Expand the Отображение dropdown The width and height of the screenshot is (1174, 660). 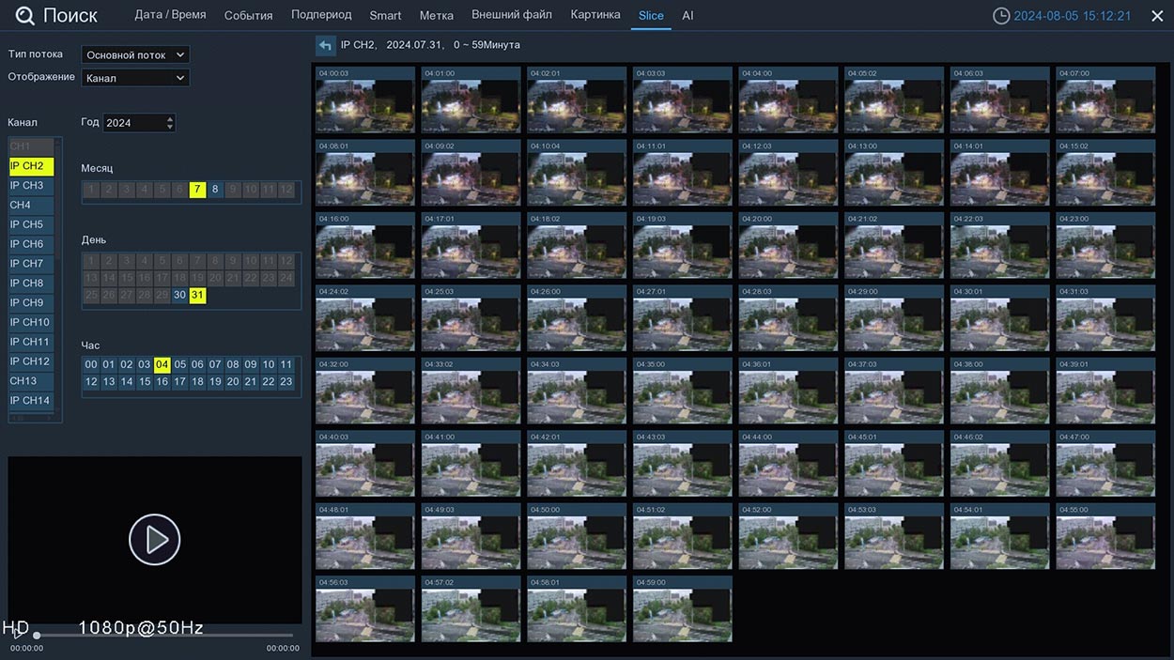[x=135, y=78]
